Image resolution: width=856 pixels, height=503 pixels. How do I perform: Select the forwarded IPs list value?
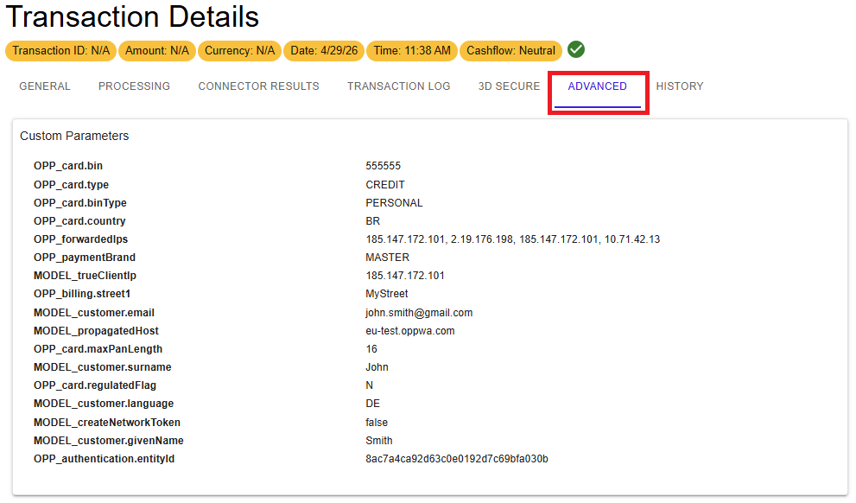point(512,239)
